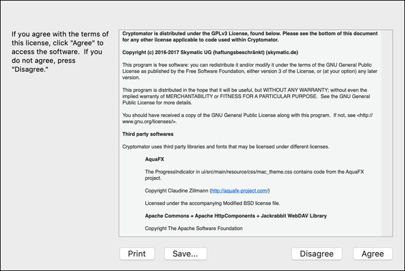
Task: Click the Modified BSD license file line
Action: (x=212, y=204)
